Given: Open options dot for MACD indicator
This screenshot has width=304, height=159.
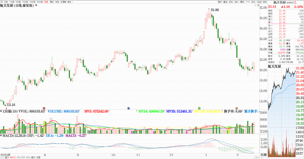Looking at the screenshot, I should tap(1, 136).
